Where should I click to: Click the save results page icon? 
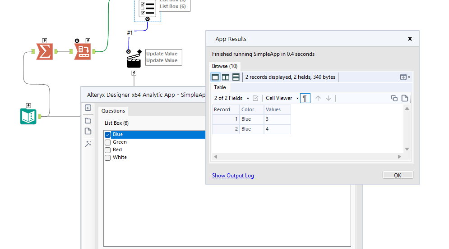(x=405, y=98)
